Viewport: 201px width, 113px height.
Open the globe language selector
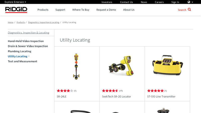coord(190,2)
